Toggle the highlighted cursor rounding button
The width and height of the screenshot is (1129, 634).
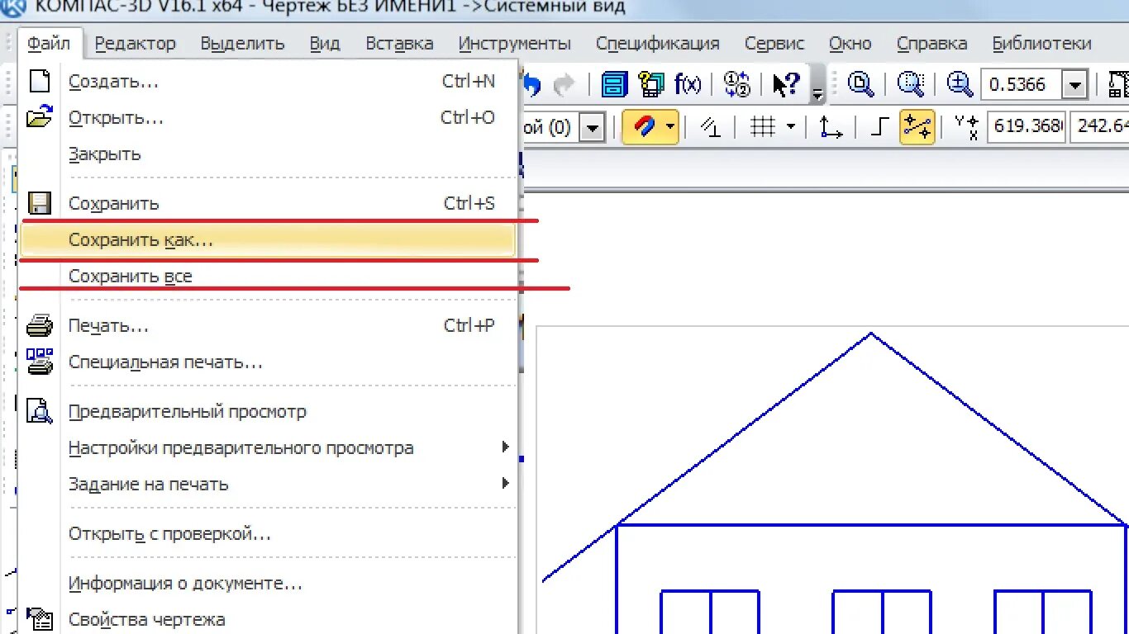tap(917, 127)
